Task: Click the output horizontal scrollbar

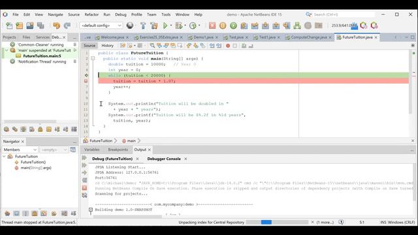Action: point(127,216)
